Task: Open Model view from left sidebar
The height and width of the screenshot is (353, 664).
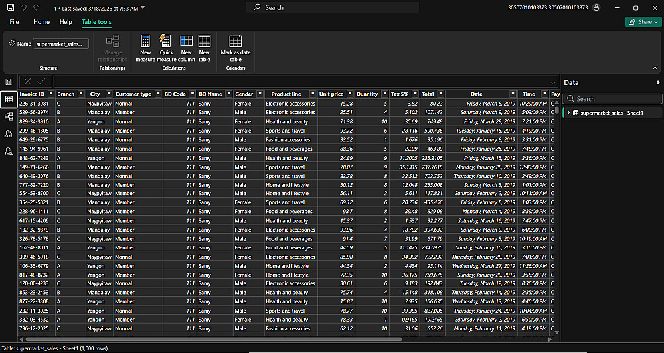Action: [x=9, y=116]
